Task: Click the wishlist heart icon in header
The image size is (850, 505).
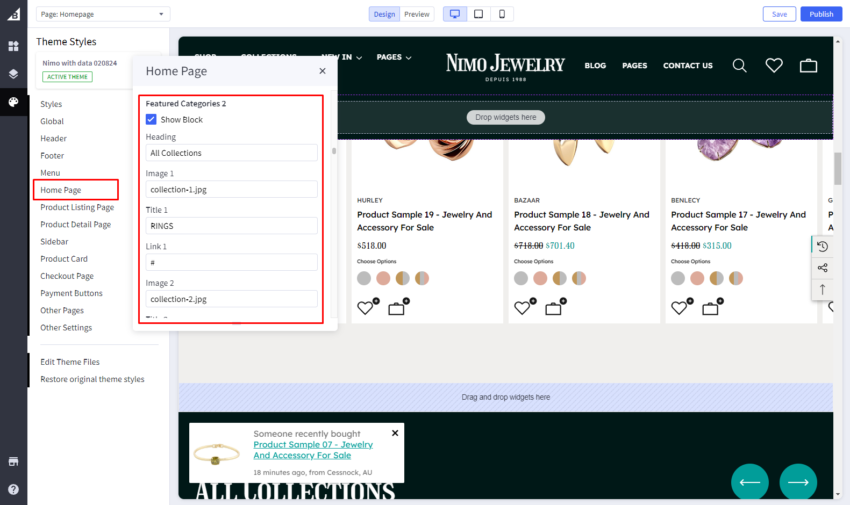Action: 774,66
